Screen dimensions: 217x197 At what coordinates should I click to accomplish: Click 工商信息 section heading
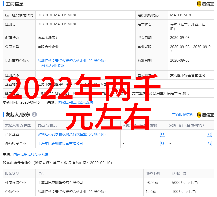(15, 4)
